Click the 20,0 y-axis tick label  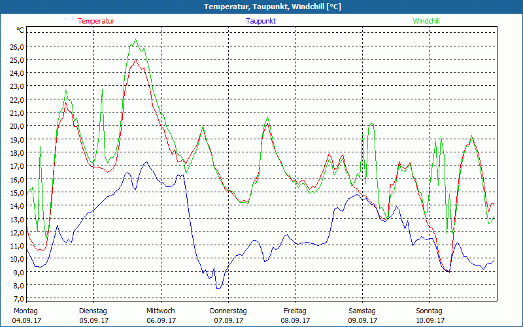[x=16, y=126]
